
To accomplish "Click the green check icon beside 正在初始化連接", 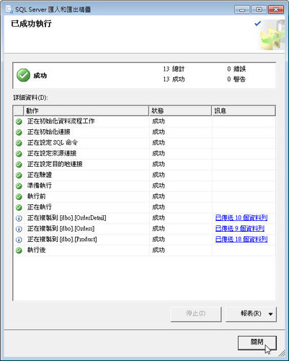I will tap(19, 132).
